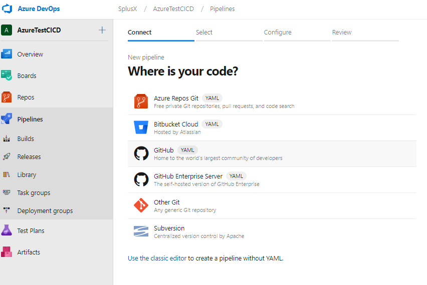Click the Releases rocket icon

point(7,156)
